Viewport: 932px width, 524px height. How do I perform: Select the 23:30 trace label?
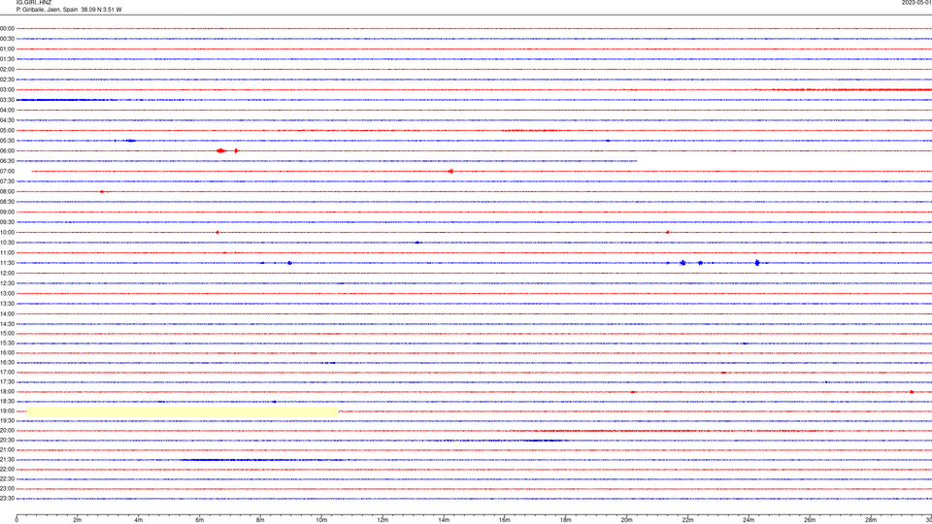coord(7,499)
